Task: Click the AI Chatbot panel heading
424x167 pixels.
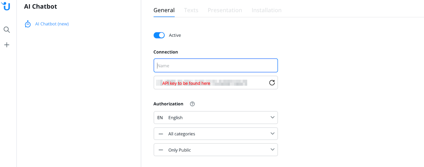Action: [41, 6]
